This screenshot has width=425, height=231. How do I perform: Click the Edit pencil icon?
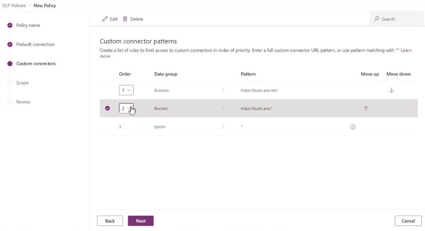click(x=104, y=19)
